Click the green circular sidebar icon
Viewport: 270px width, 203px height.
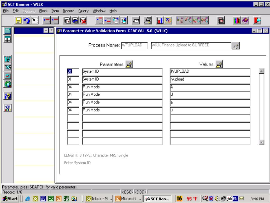[x=8, y=84]
